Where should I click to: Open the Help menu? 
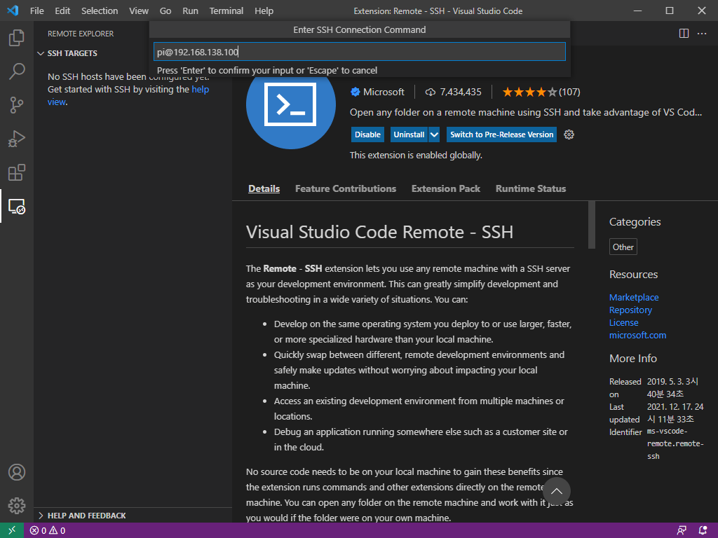(264, 11)
